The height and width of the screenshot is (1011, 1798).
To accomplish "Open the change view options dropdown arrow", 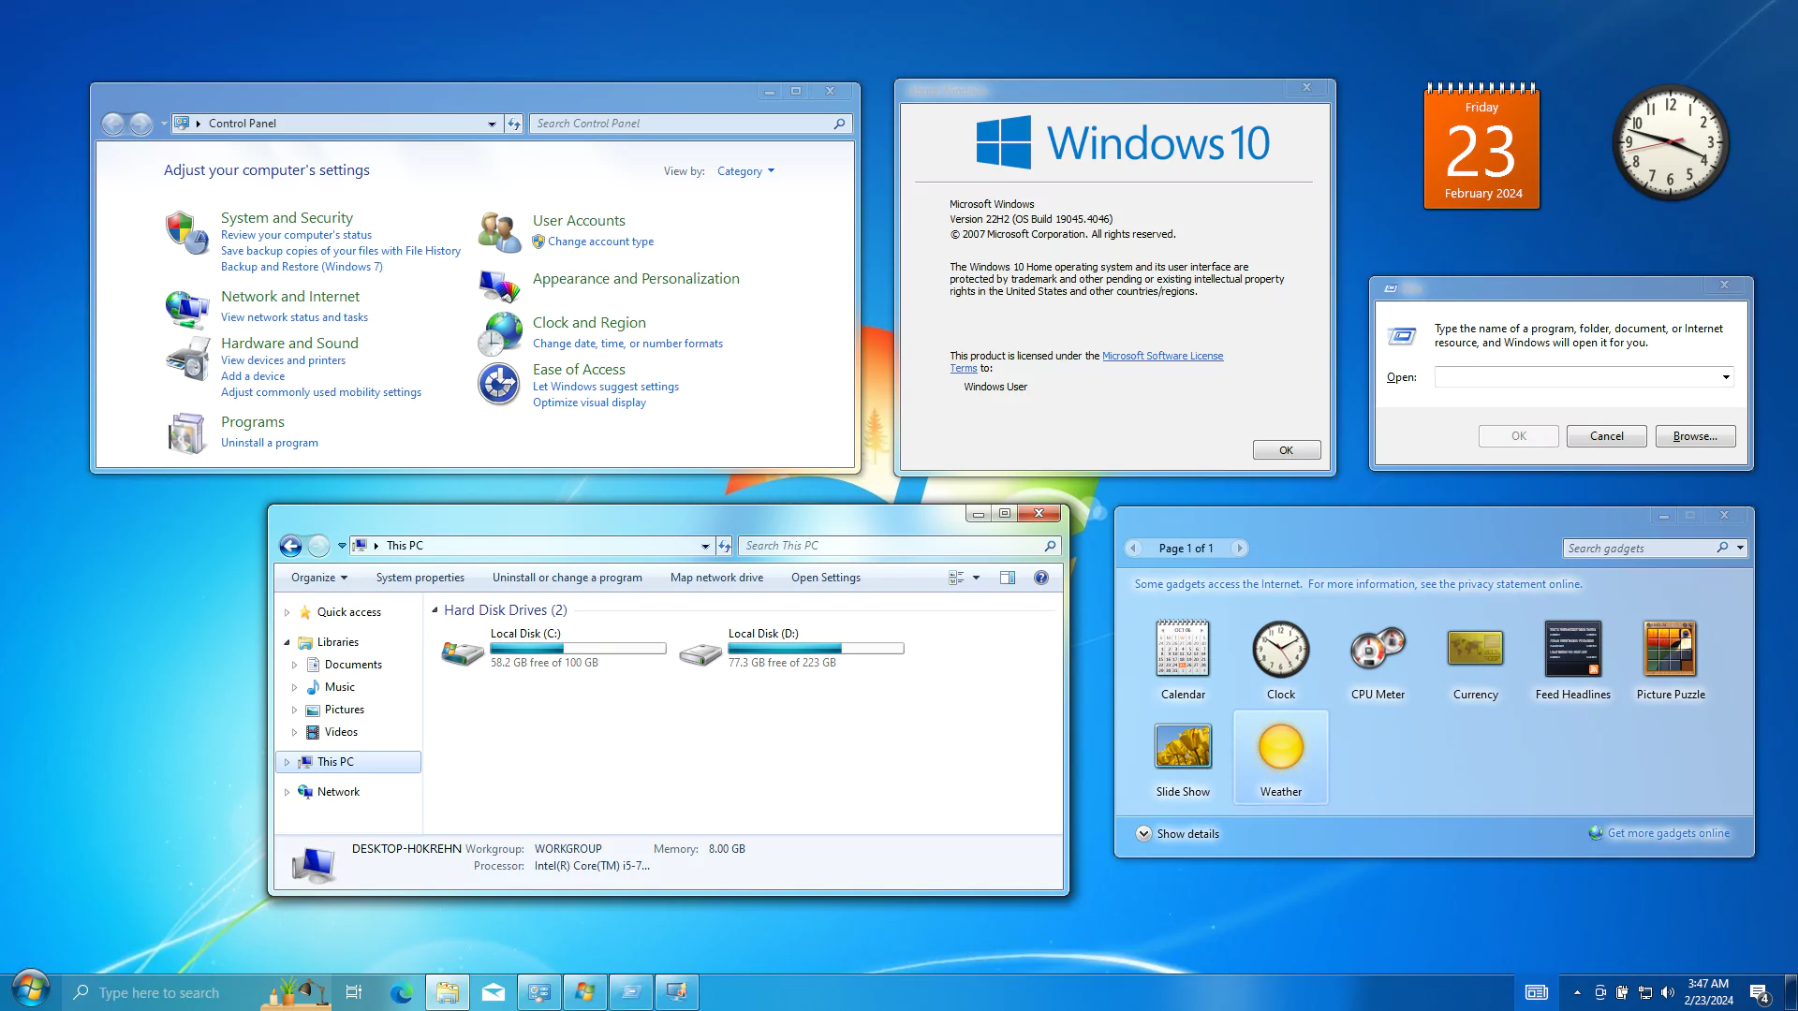I will [x=976, y=578].
